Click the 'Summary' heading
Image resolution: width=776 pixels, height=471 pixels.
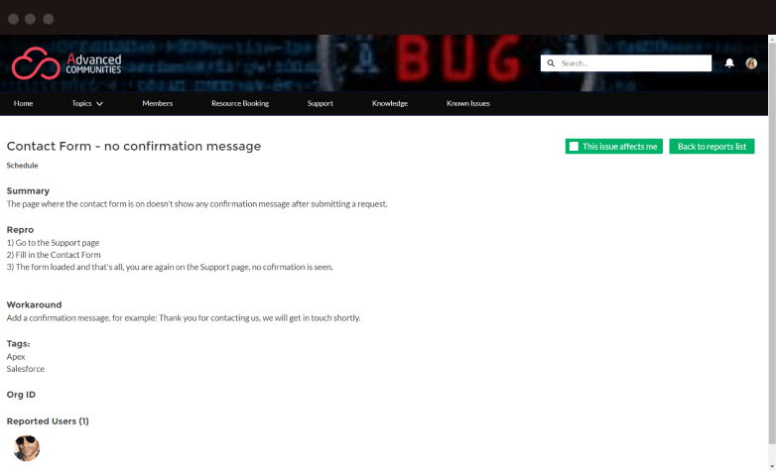click(x=28, y=191)
